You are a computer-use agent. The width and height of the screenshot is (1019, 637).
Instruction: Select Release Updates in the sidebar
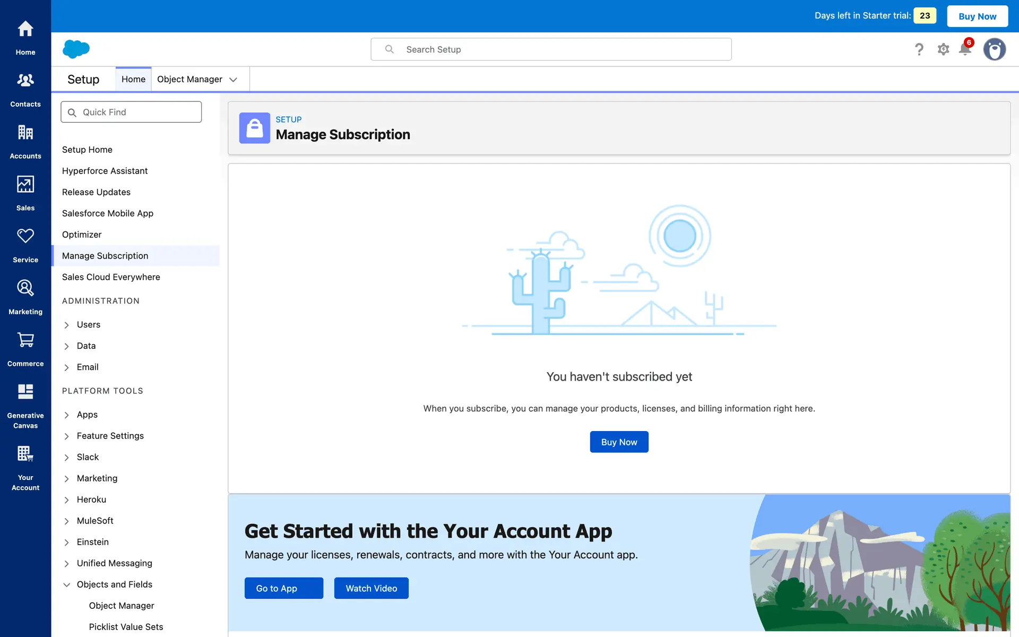[96, 192]
